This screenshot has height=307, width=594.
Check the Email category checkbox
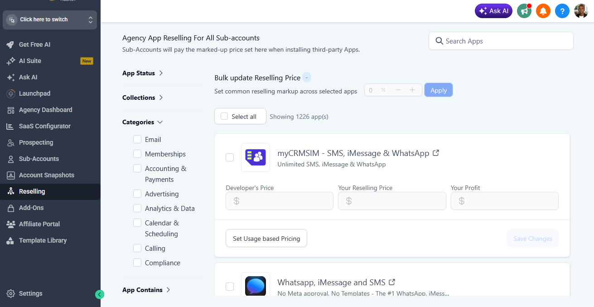coord(137,139)
